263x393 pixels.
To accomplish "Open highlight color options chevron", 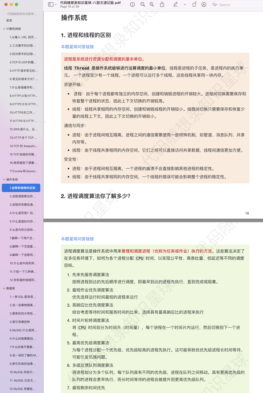I will tap(185, 5).
